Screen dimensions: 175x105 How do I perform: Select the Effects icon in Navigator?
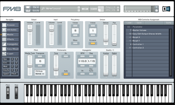click(4, 39)
